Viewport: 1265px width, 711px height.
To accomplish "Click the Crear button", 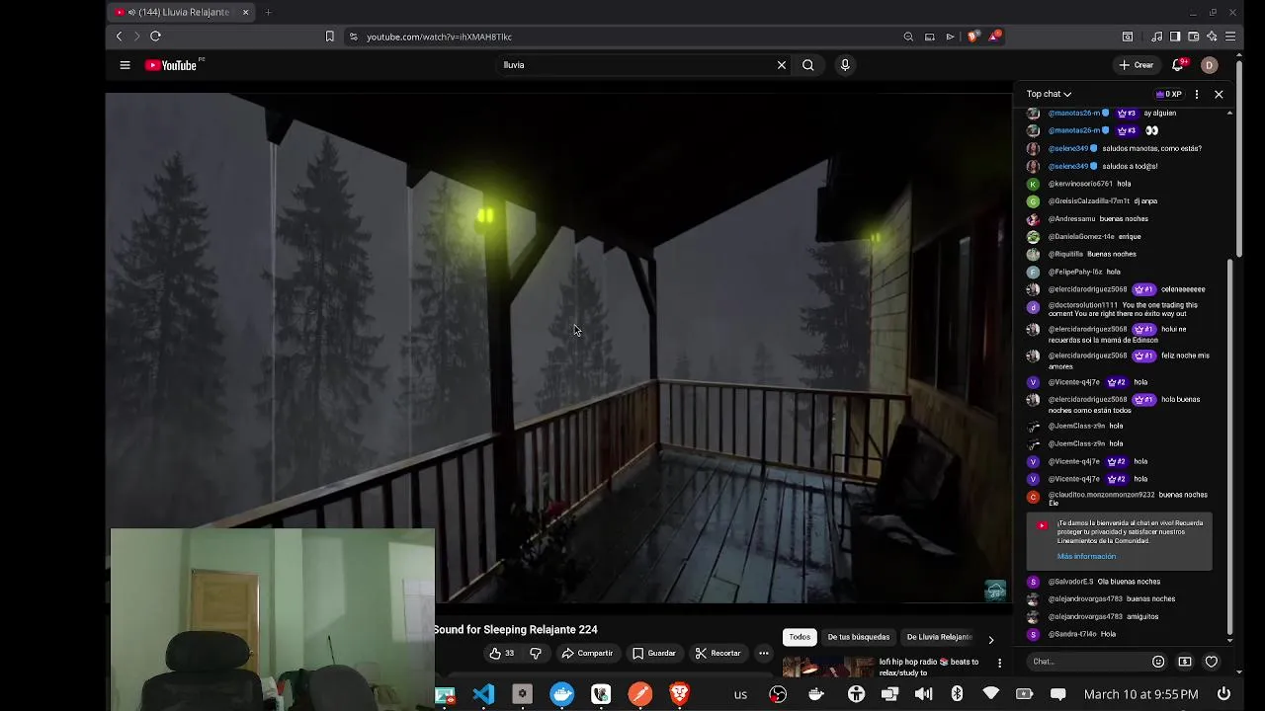I will tap(1137, 65).
